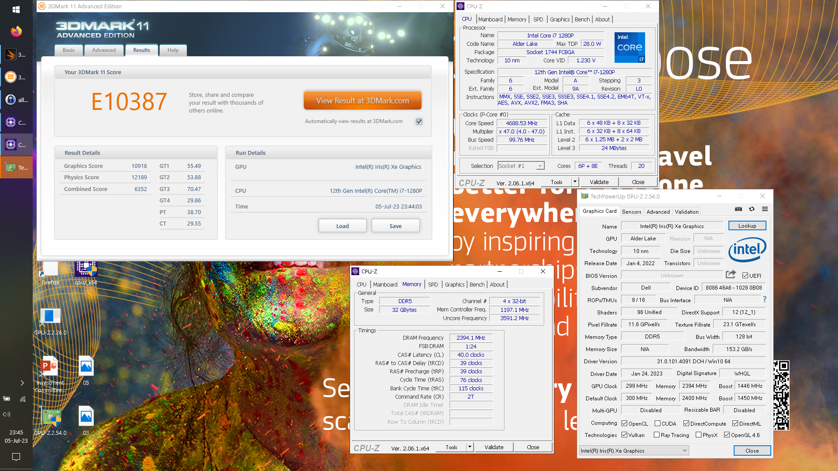This screenshot has width=838, height=471.
Task: Refresh GPU-Z data with refresh icon
Action: pos(752,209)
